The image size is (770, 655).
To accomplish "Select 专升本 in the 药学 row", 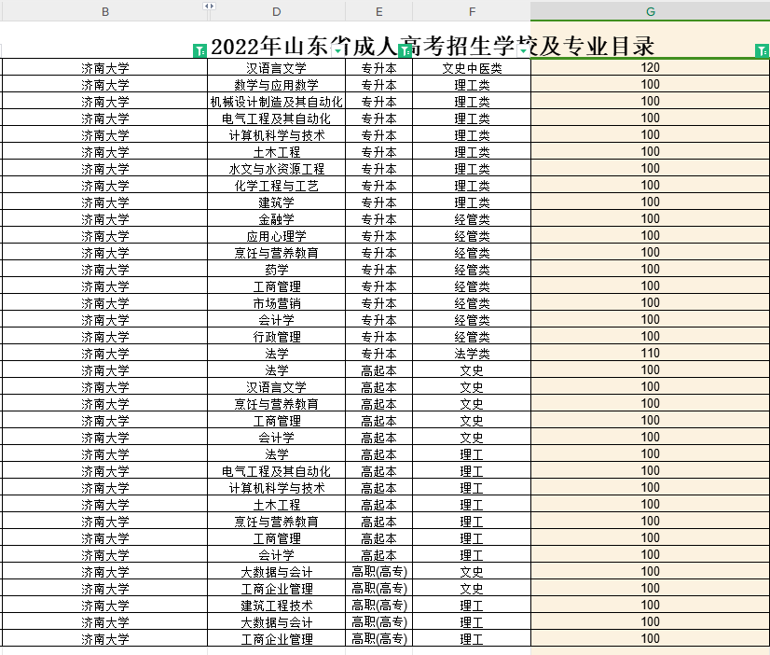I will pos(379,270).
